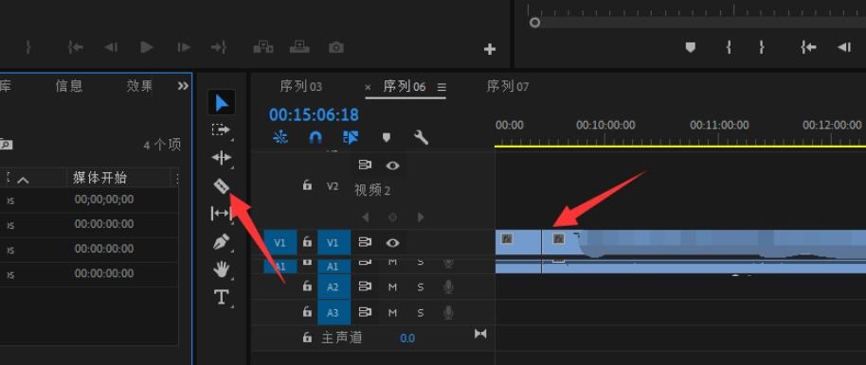The height and width of the screenshot is (365, 866).
Task: Open 序列06 panel menu
Action: (442, 87)
